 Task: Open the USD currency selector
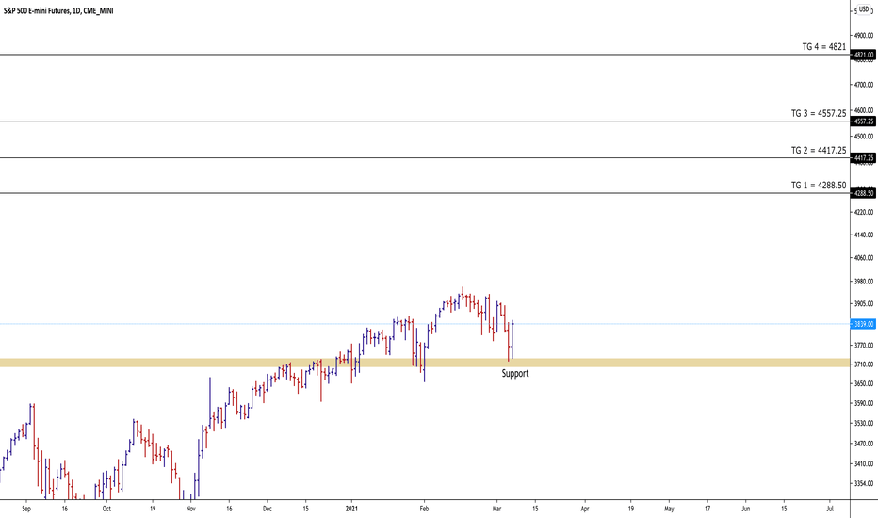pyautogui.click(x=865, y=9)
